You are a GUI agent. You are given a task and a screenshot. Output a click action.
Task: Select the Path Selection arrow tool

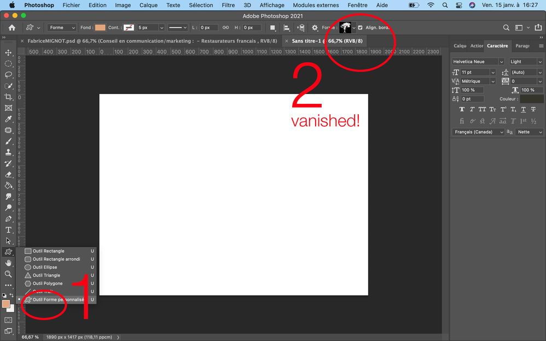pos(8,241)
